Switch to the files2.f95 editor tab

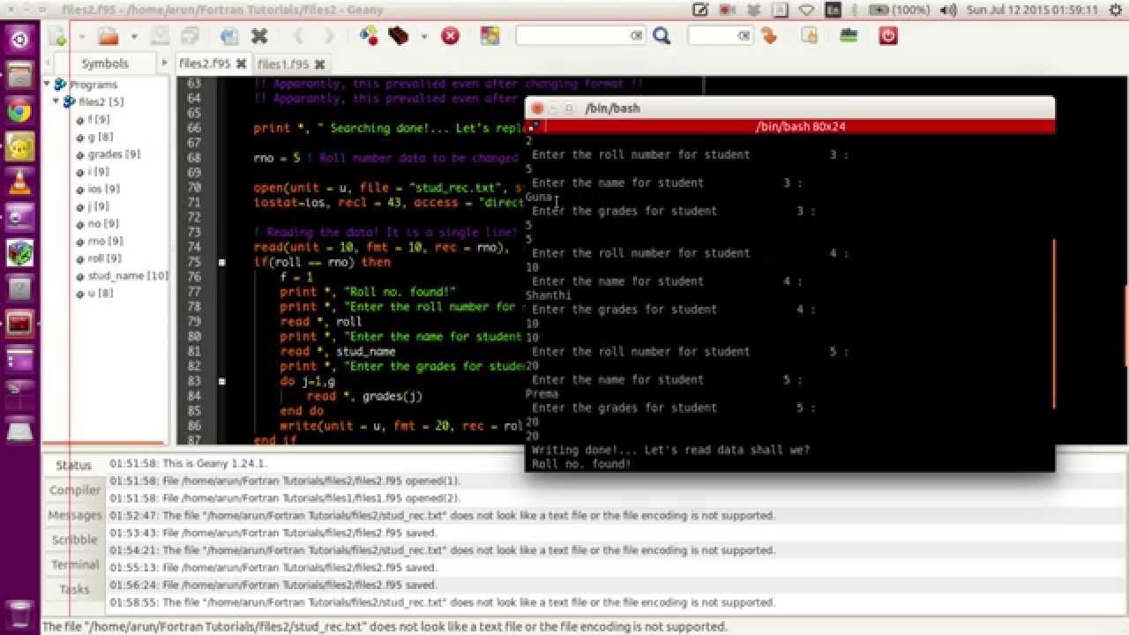click(204, 63)
